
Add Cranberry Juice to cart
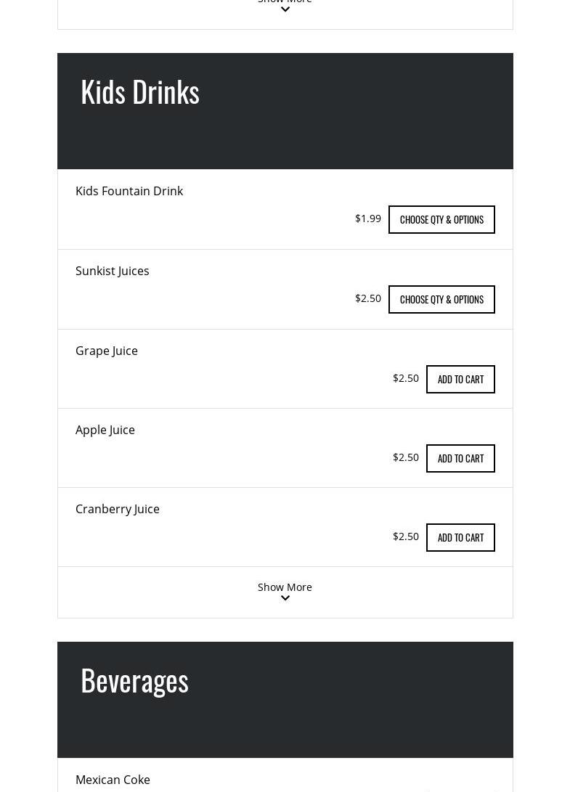coord(460,537)
